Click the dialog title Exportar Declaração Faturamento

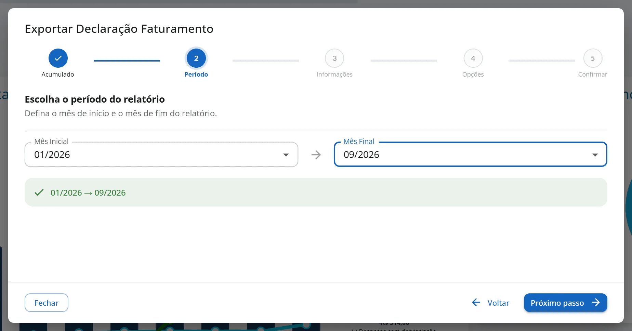tap(119, 29)
